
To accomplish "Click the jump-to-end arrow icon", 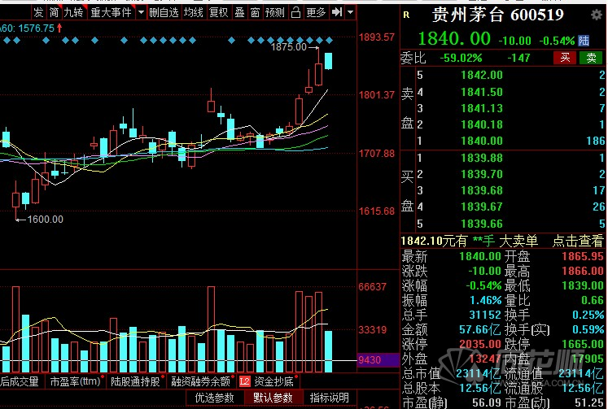I will point(337,13).
